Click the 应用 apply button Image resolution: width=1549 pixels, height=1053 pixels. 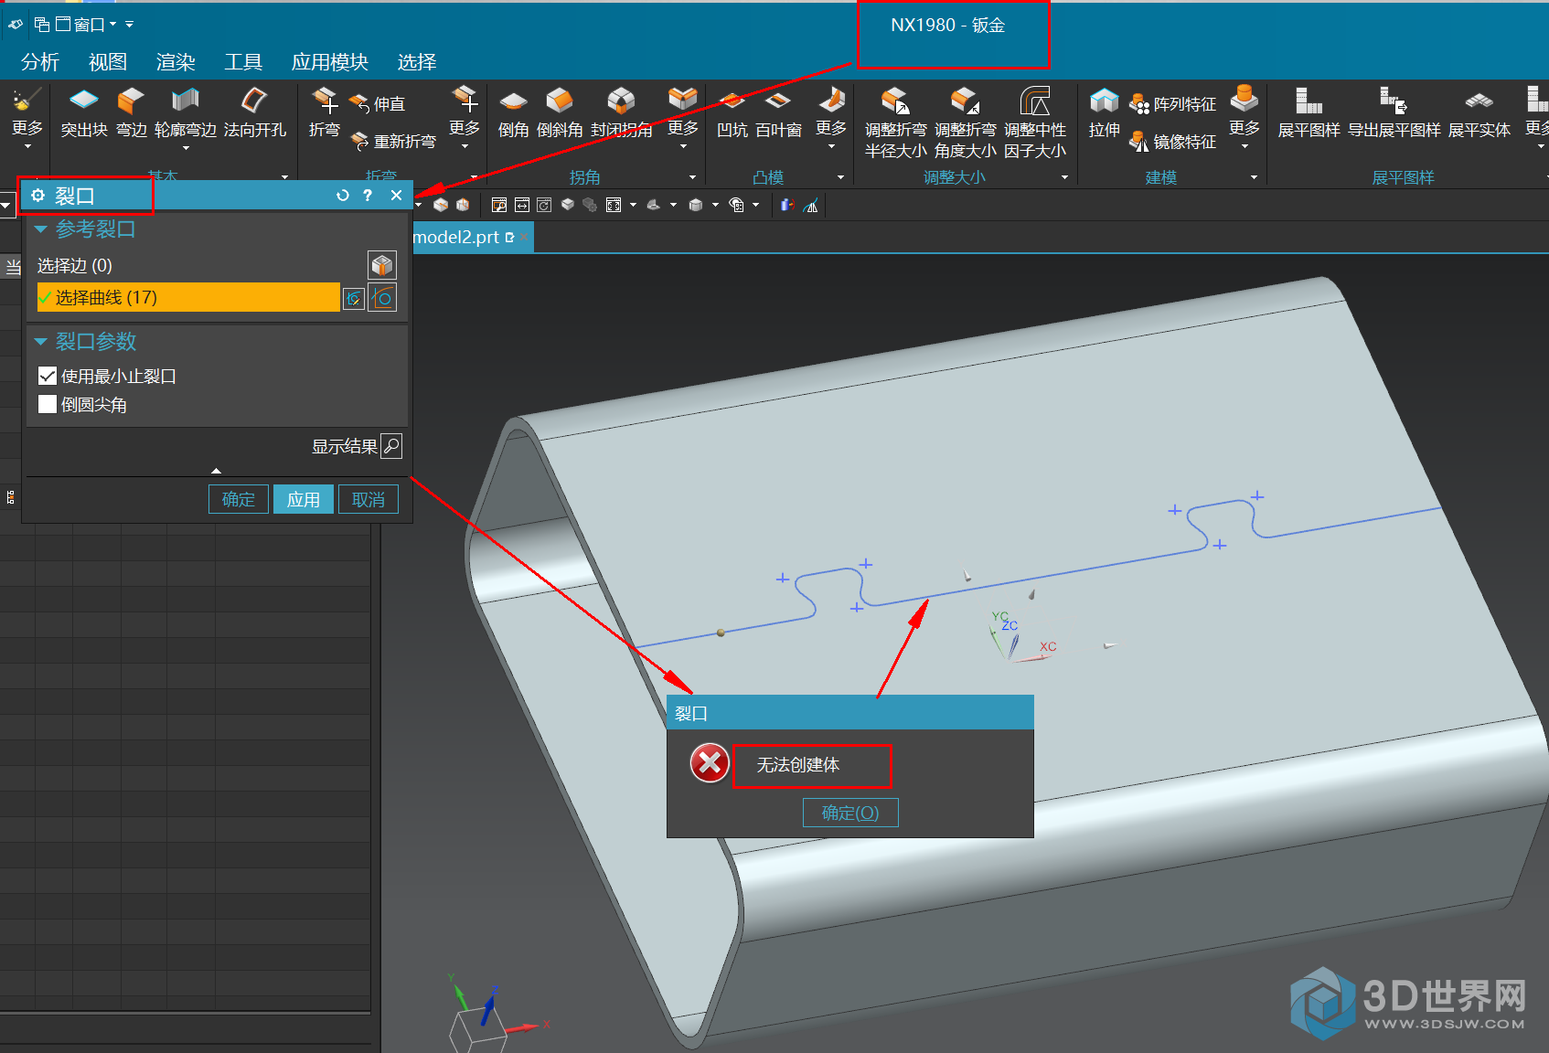pyautogui.click(x=304, y=499)
